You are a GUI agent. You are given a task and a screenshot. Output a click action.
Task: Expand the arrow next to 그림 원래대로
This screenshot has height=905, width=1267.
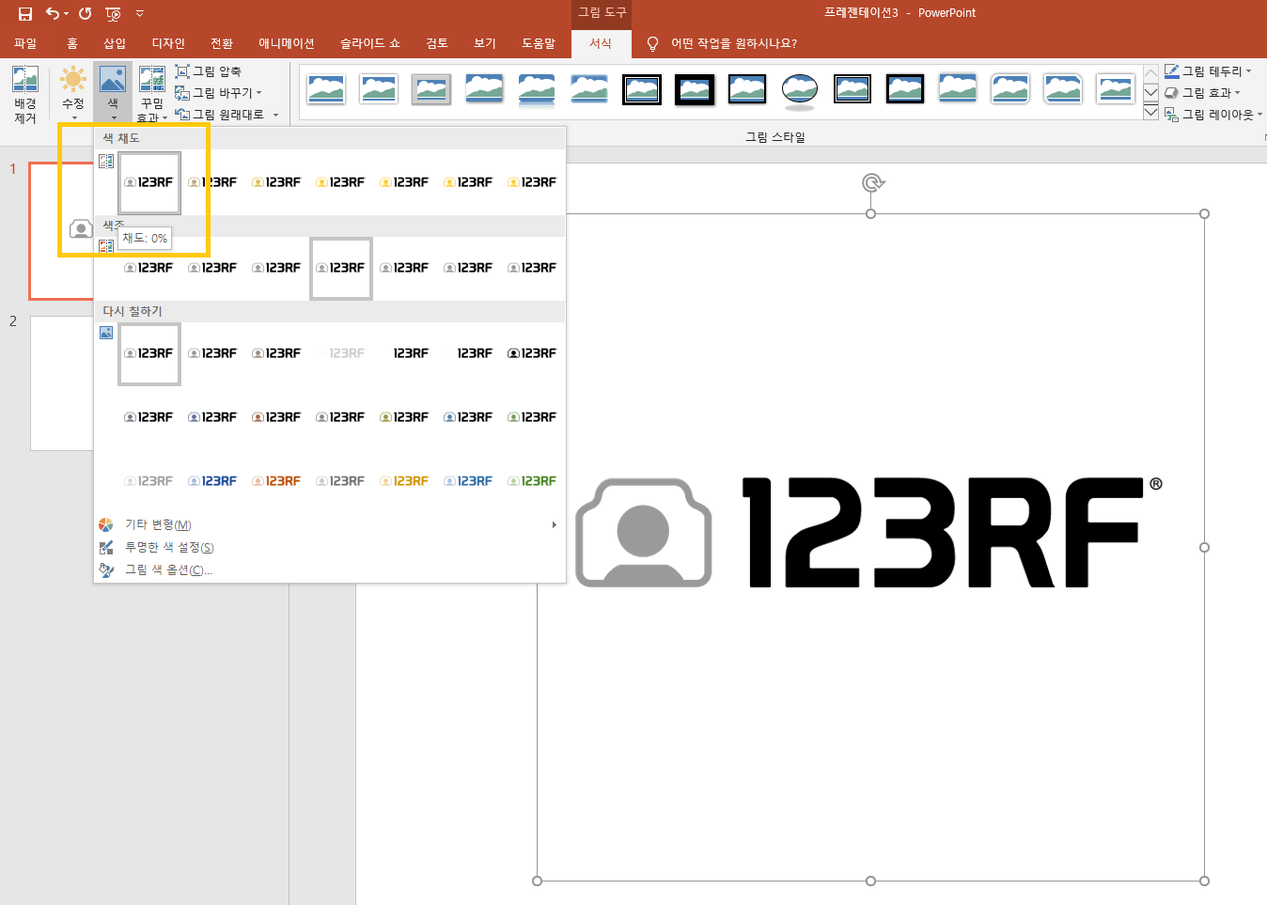tap(275, 115)
